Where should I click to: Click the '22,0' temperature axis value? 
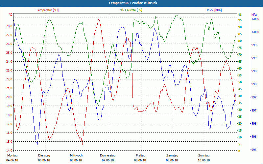10,79
